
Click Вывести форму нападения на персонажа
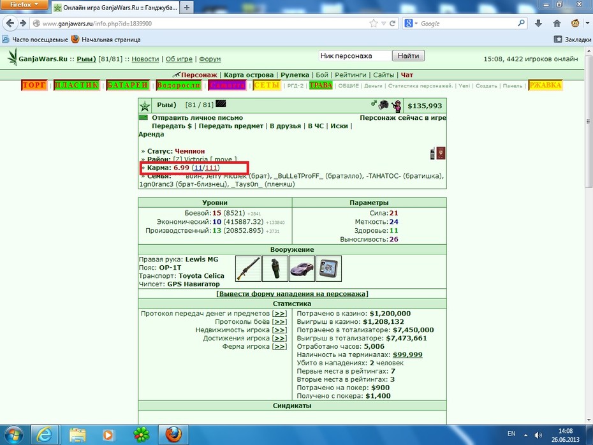coord(292,294)
